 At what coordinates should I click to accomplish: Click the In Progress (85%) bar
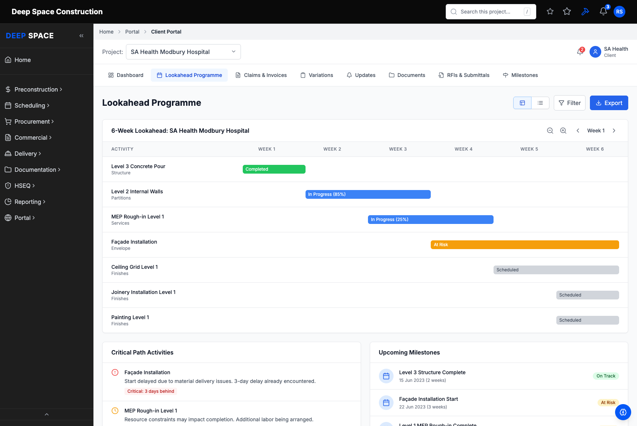(x=368, y=194)
